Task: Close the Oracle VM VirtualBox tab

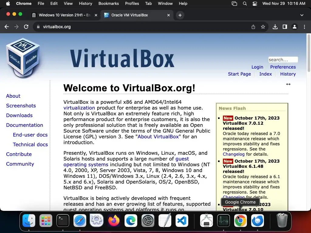Action: (x=168, y=15)
